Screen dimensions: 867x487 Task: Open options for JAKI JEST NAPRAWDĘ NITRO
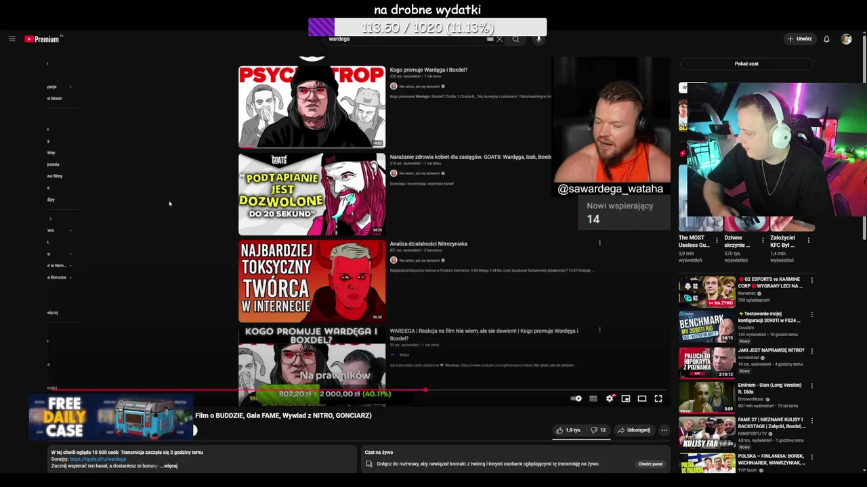coord(811,351)
